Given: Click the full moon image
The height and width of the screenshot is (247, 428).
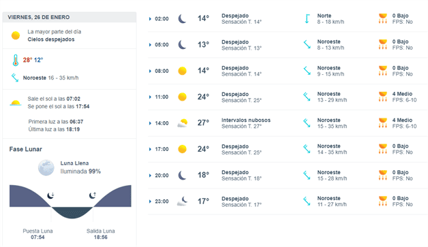Looking at the screenshot, I should 46,167.
